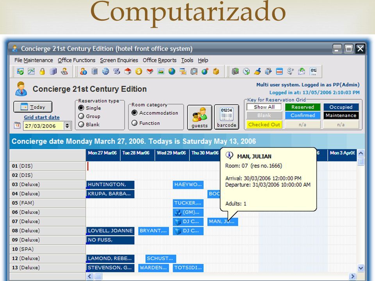This screenshot has height=281, width=375.
Task: Click the picture landscape toolbar icon
Action: [161, 71]
